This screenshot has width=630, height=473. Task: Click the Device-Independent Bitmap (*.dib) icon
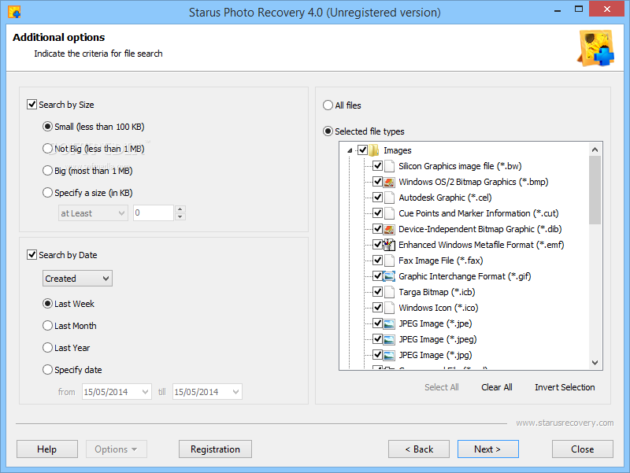389,229
